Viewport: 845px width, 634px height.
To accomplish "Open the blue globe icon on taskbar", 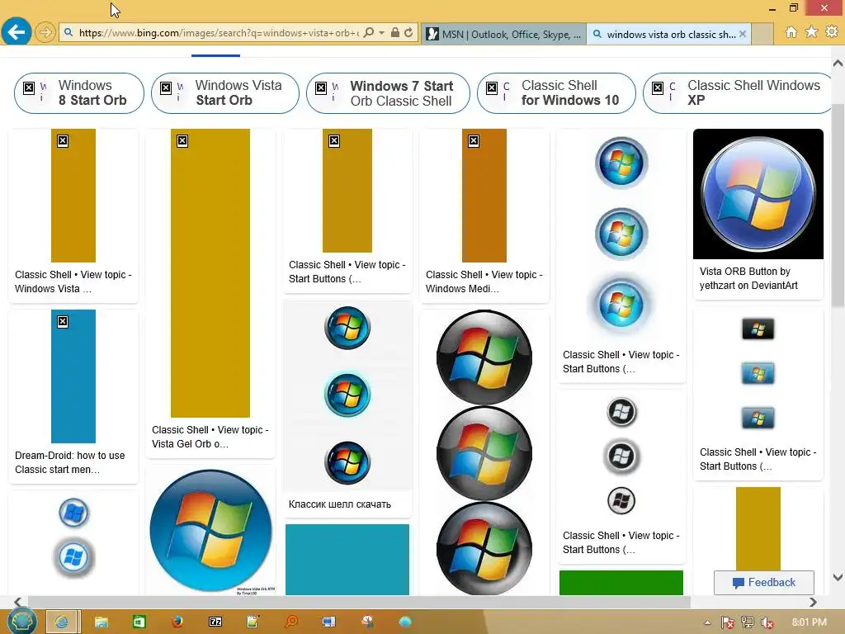I will coord(405,622).
